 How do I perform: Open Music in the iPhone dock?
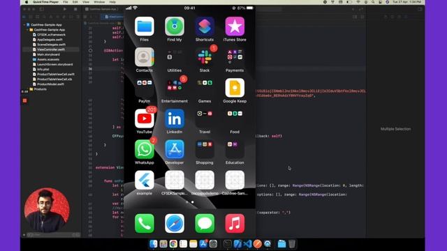tap(235, 223)
